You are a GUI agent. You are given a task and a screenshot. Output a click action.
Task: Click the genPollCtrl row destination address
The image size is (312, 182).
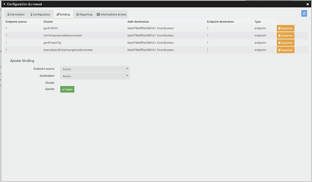(151, 28)
